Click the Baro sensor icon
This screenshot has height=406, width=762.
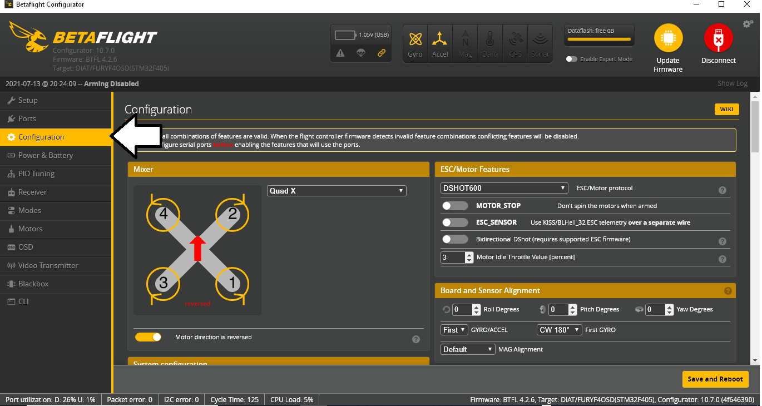pyautogui.click(x=490, y=43)
